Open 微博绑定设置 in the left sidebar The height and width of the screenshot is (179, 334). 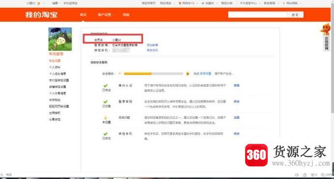tap(57, 87)
